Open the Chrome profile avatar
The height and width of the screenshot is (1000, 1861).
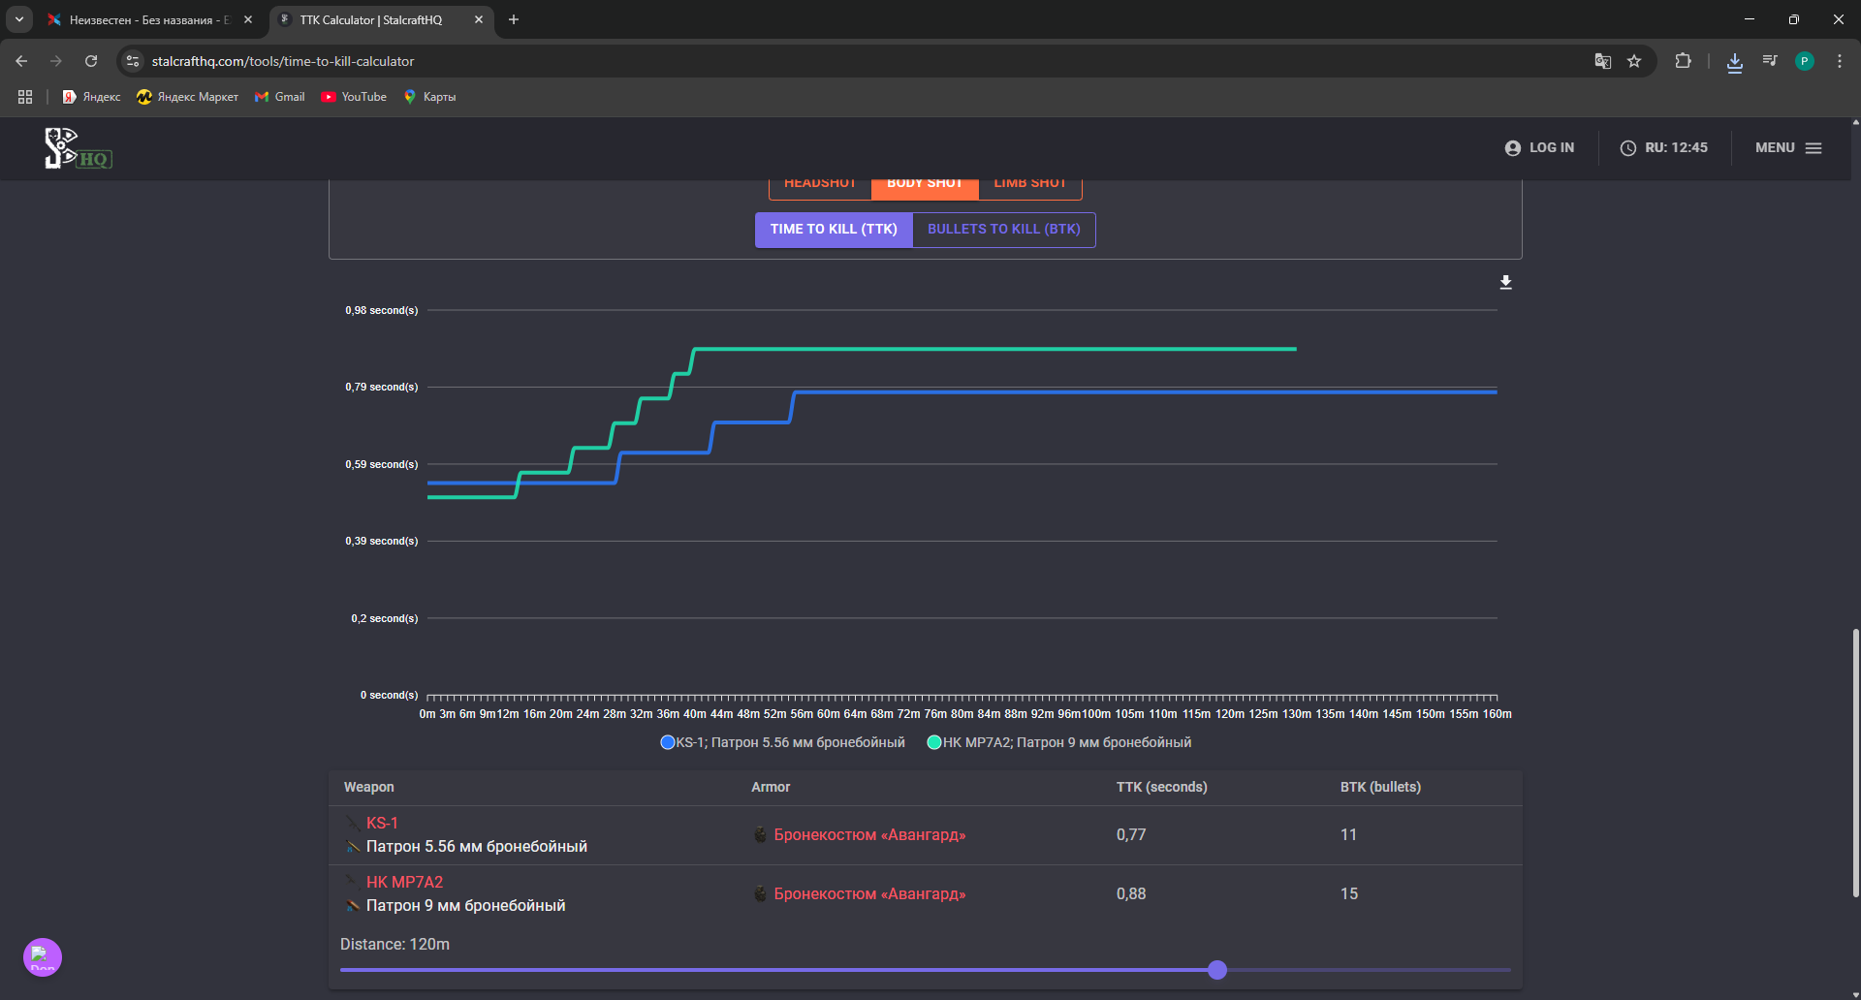1805,61
